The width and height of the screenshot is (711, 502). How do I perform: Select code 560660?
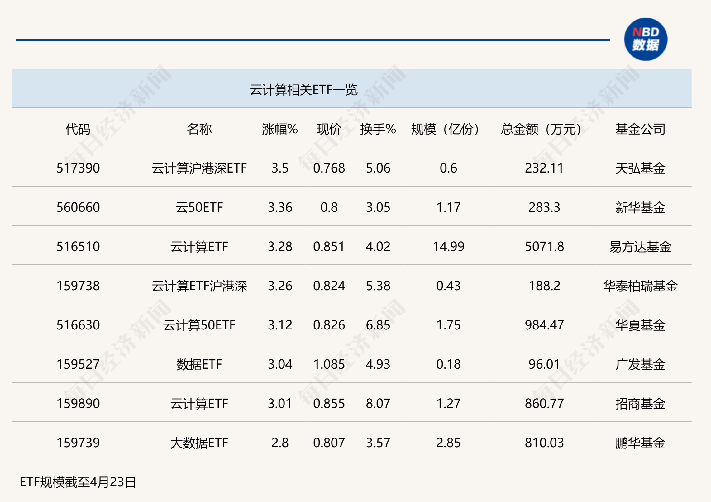coord(78,207)
